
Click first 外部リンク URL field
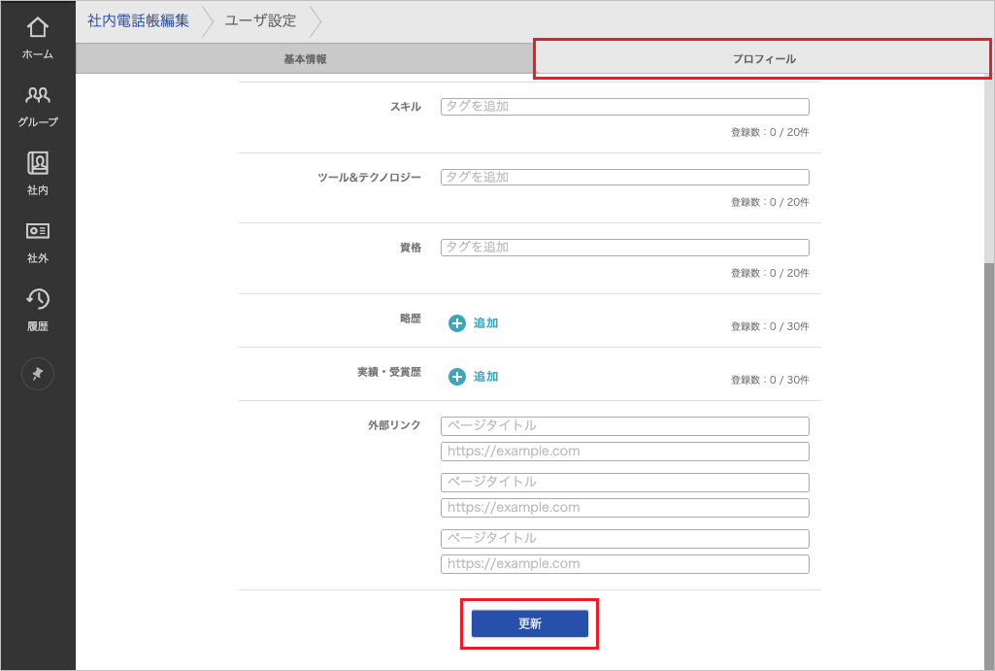coord(624,452)
